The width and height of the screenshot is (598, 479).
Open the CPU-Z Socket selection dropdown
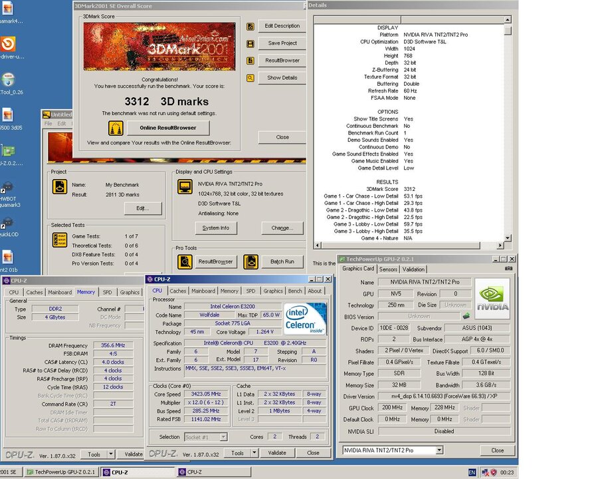(x=223, y=436)
